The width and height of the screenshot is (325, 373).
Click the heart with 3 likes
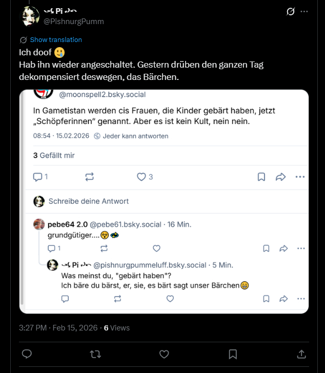point(142,177)
